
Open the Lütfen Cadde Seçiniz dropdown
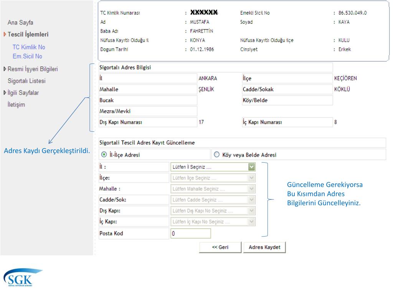tap(213, 200)
